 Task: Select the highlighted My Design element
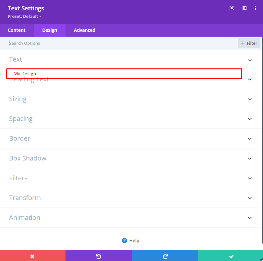click(x=124, y=74)
